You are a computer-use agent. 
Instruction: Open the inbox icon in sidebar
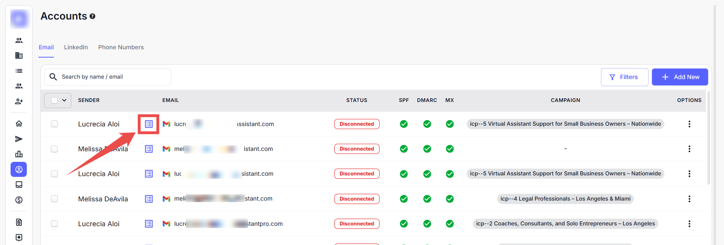coord(19,184)
